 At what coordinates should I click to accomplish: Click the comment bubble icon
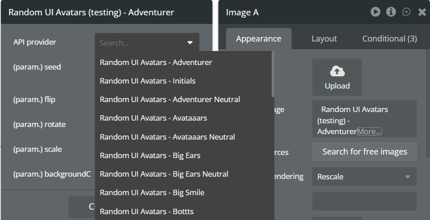click(x=406, y=12)
